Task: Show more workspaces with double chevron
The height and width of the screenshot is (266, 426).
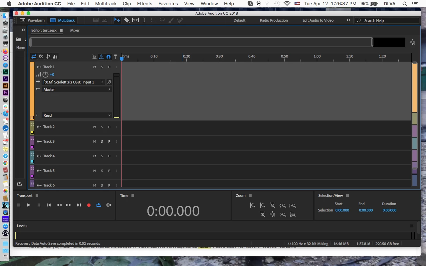Action: tap(348, 20)
